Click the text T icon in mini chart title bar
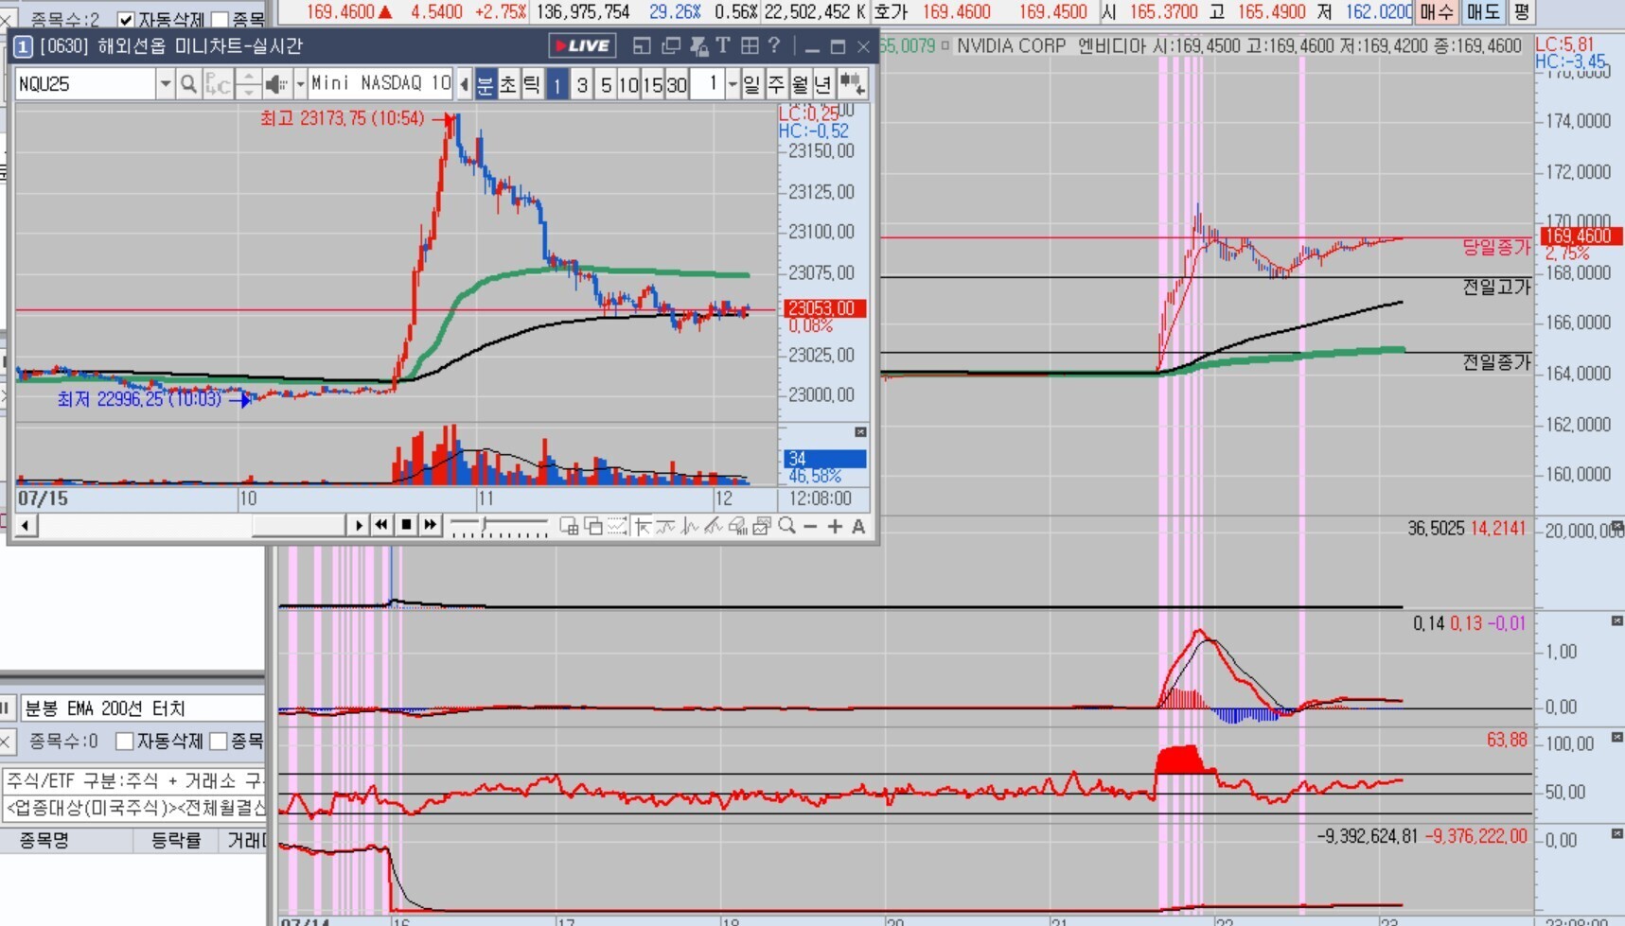This screenshot has width=1625, height=926. pos(723,44)
